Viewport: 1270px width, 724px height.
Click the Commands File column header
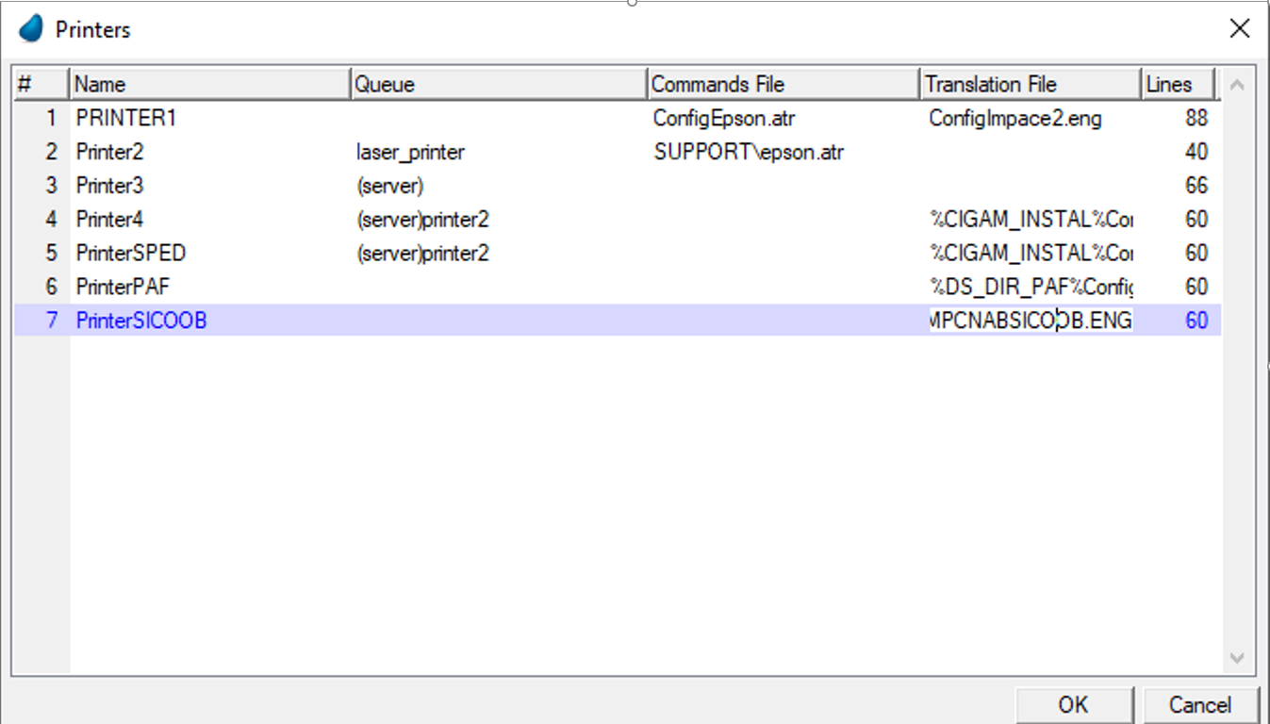[x=783, y=85]
